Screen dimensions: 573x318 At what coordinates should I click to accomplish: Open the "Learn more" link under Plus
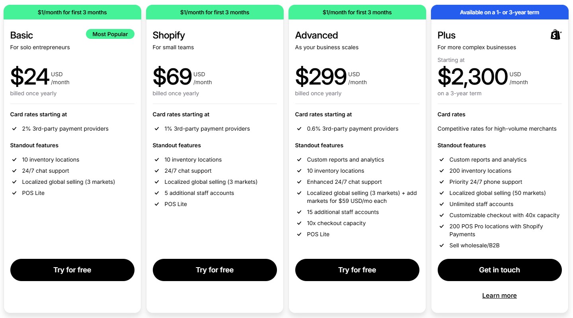tap(499, 295)
